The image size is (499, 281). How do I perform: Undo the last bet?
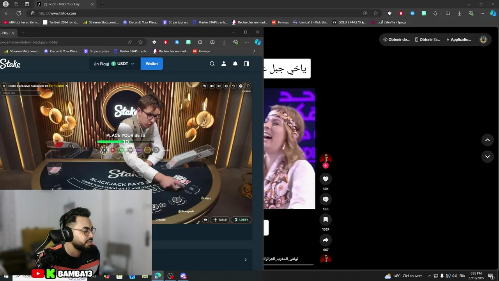pyautogui.click(x=95, y=150)
